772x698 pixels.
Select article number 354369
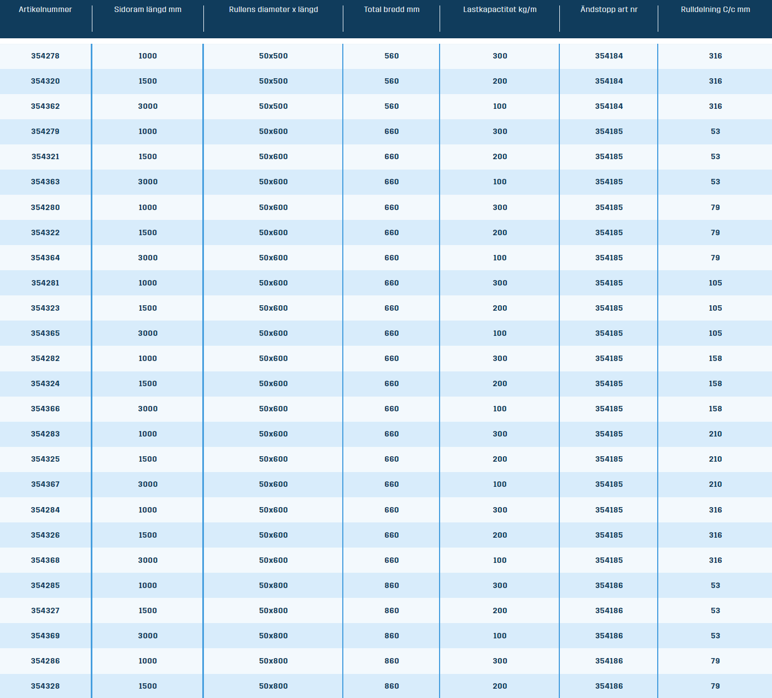coord(45,636)
